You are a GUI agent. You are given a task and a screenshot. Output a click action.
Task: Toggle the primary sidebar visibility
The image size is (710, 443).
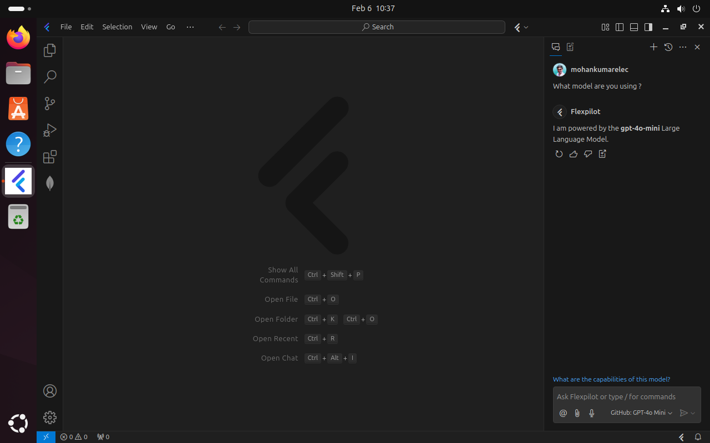(x=619, y=27)
